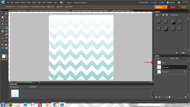Select the Cookie Cutter tool
This screenshot has width=190, height=107.
3,31
